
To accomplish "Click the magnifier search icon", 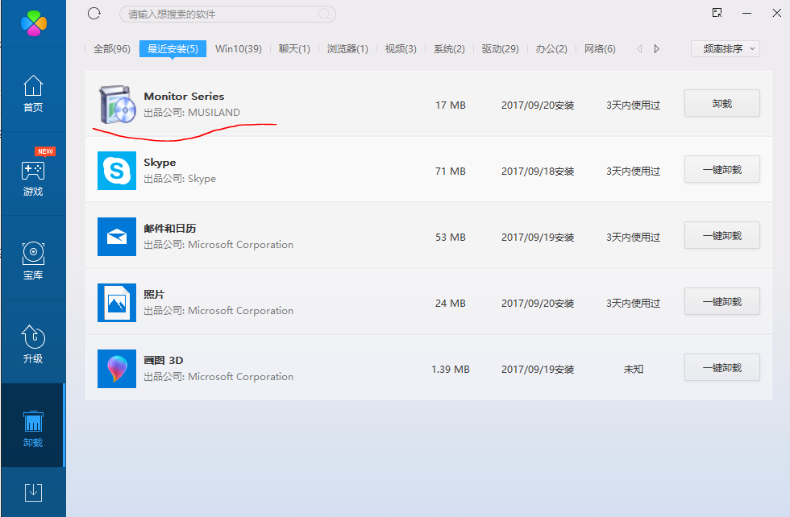I will tap(325, 14).
